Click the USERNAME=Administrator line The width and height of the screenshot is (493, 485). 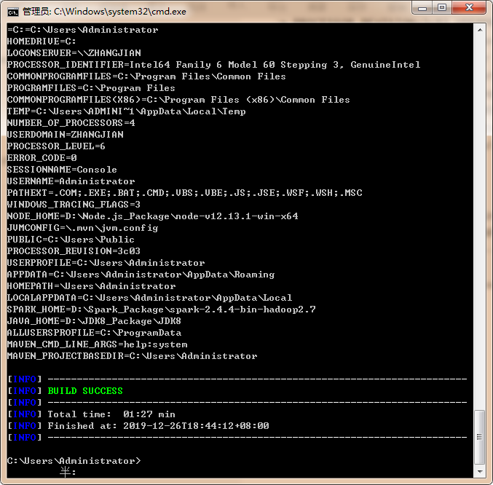[x=71, y=181]
